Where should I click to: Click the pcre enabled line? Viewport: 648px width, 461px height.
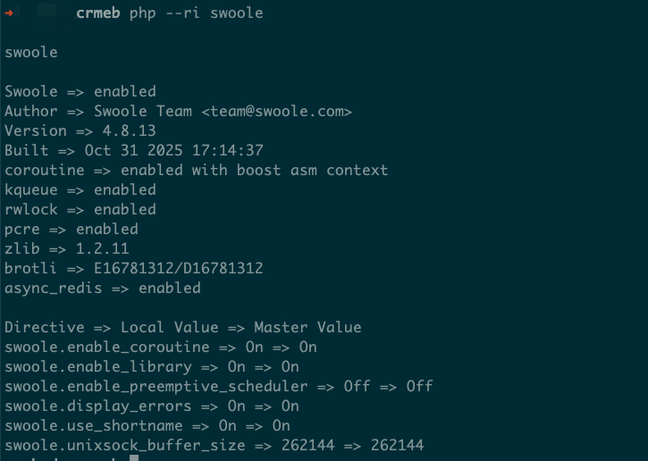pyautogui.click(x=72, y=229)
